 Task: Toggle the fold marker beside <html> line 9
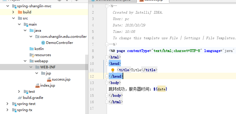pos(107,57)
